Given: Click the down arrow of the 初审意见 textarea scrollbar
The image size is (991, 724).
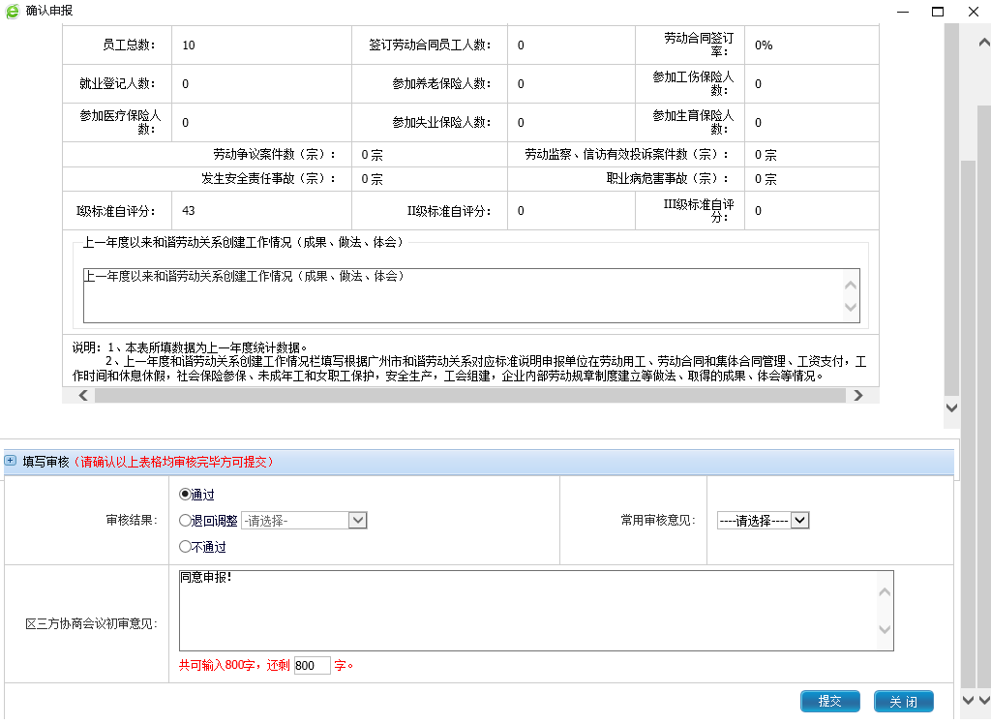Looking at the screenshot, I should [x=885, y=629].
